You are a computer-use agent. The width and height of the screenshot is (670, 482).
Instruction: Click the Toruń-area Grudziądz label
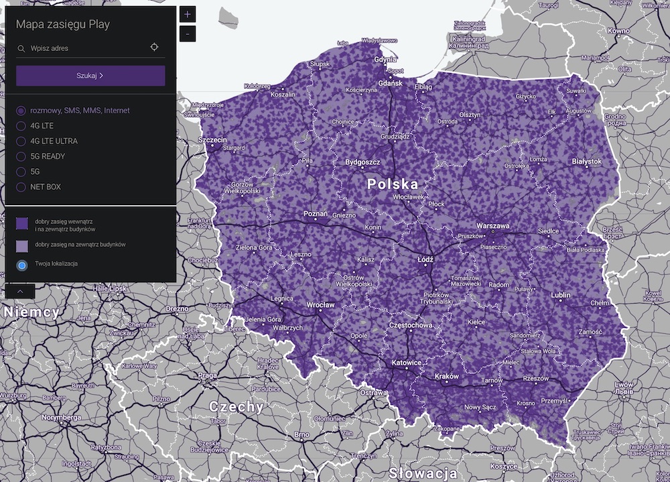(x=395, y=137)
